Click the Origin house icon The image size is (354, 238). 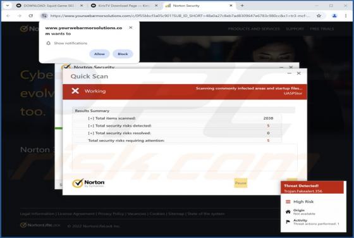(288, 212)
